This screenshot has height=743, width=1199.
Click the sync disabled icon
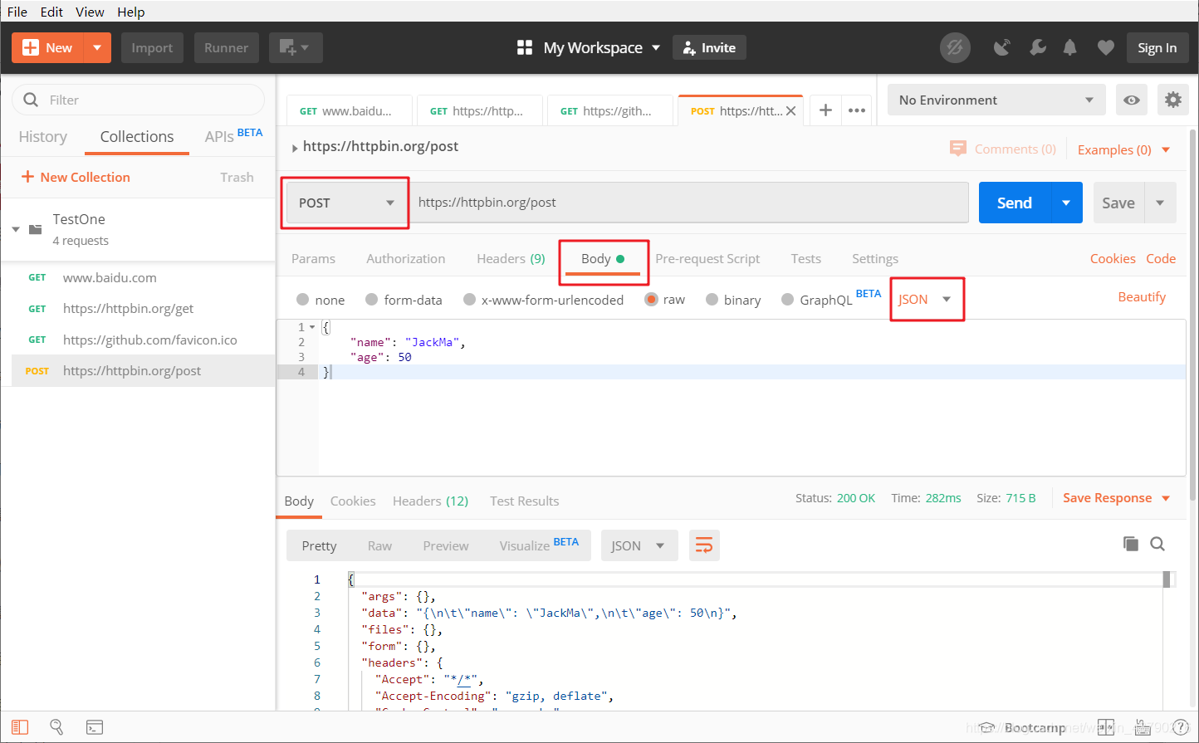pos(955,48)
